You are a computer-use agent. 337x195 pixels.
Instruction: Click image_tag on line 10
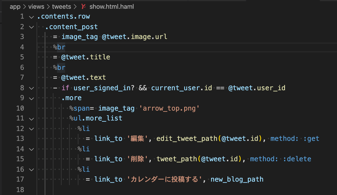[116, 108]
